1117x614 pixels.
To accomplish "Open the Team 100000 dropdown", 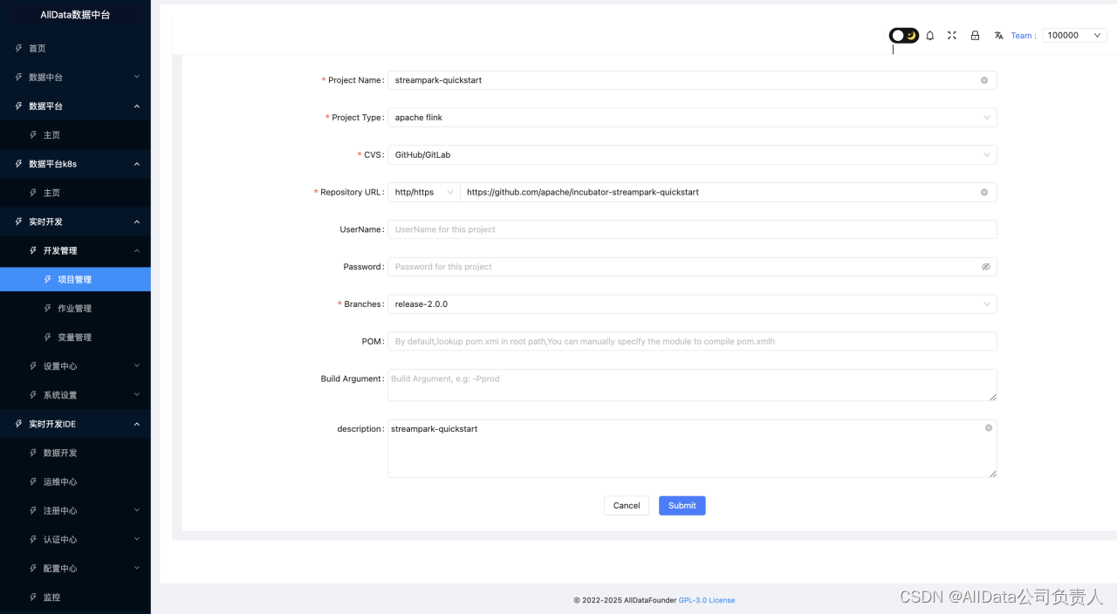I will pyautogui.click(x=1074, y=36).
